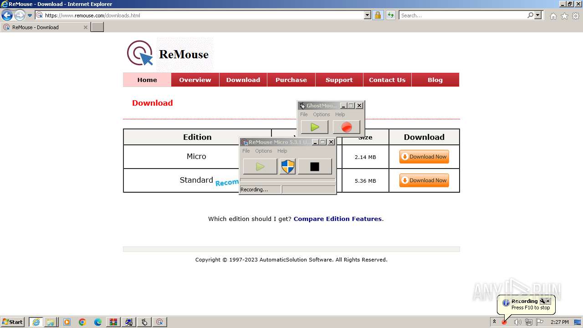The height and width of the screenshot is (328, 583).
Task: Open the Support navigation tab
Action: click(x=339, y=80)
